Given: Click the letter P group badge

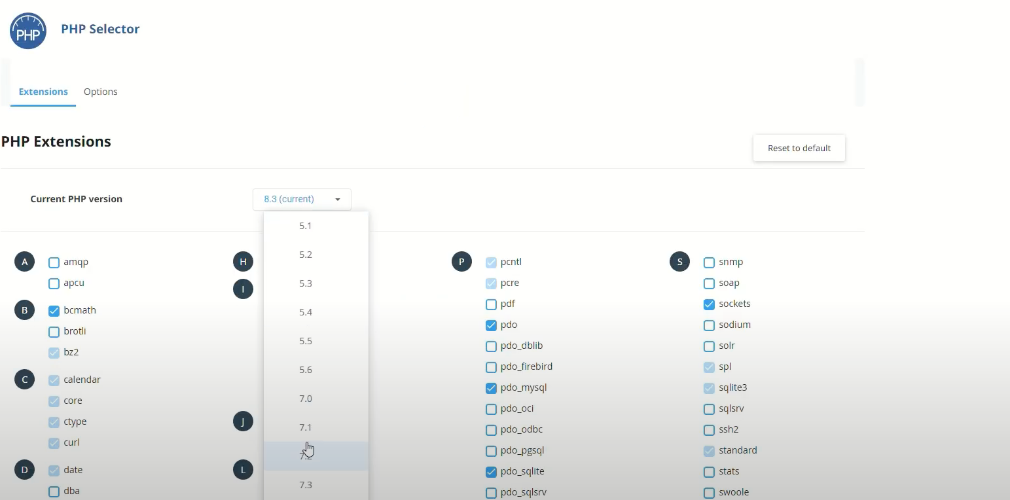Looking at the screenshot, I should click(461, 262).
